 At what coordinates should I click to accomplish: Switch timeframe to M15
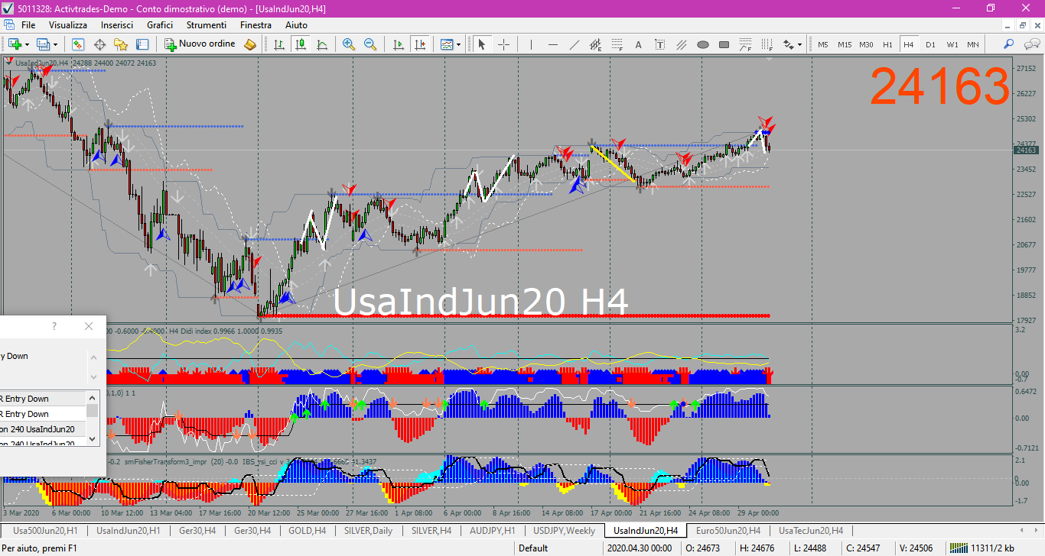point(845,44)
